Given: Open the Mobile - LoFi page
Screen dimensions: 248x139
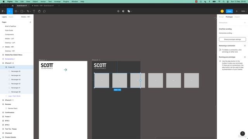Looking at the screenshot, I should pyautogui.click(x=9, y=39).
